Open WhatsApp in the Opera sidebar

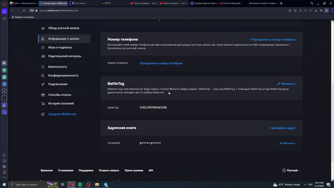[4, 77]
